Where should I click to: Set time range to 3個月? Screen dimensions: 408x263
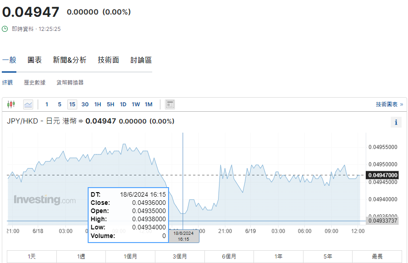point(180,257)
